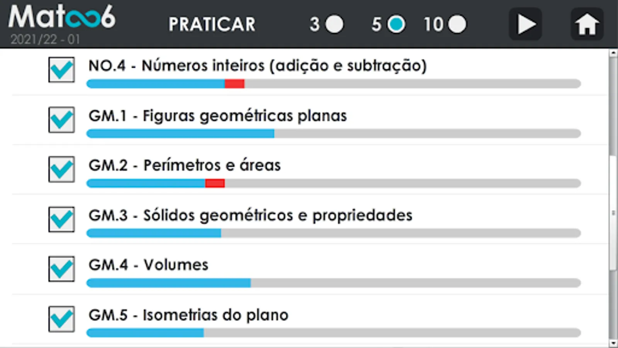Toggle GM.3 Sólidos geométricos checkbox
618x348 pixels.
(x=61, y=219)
